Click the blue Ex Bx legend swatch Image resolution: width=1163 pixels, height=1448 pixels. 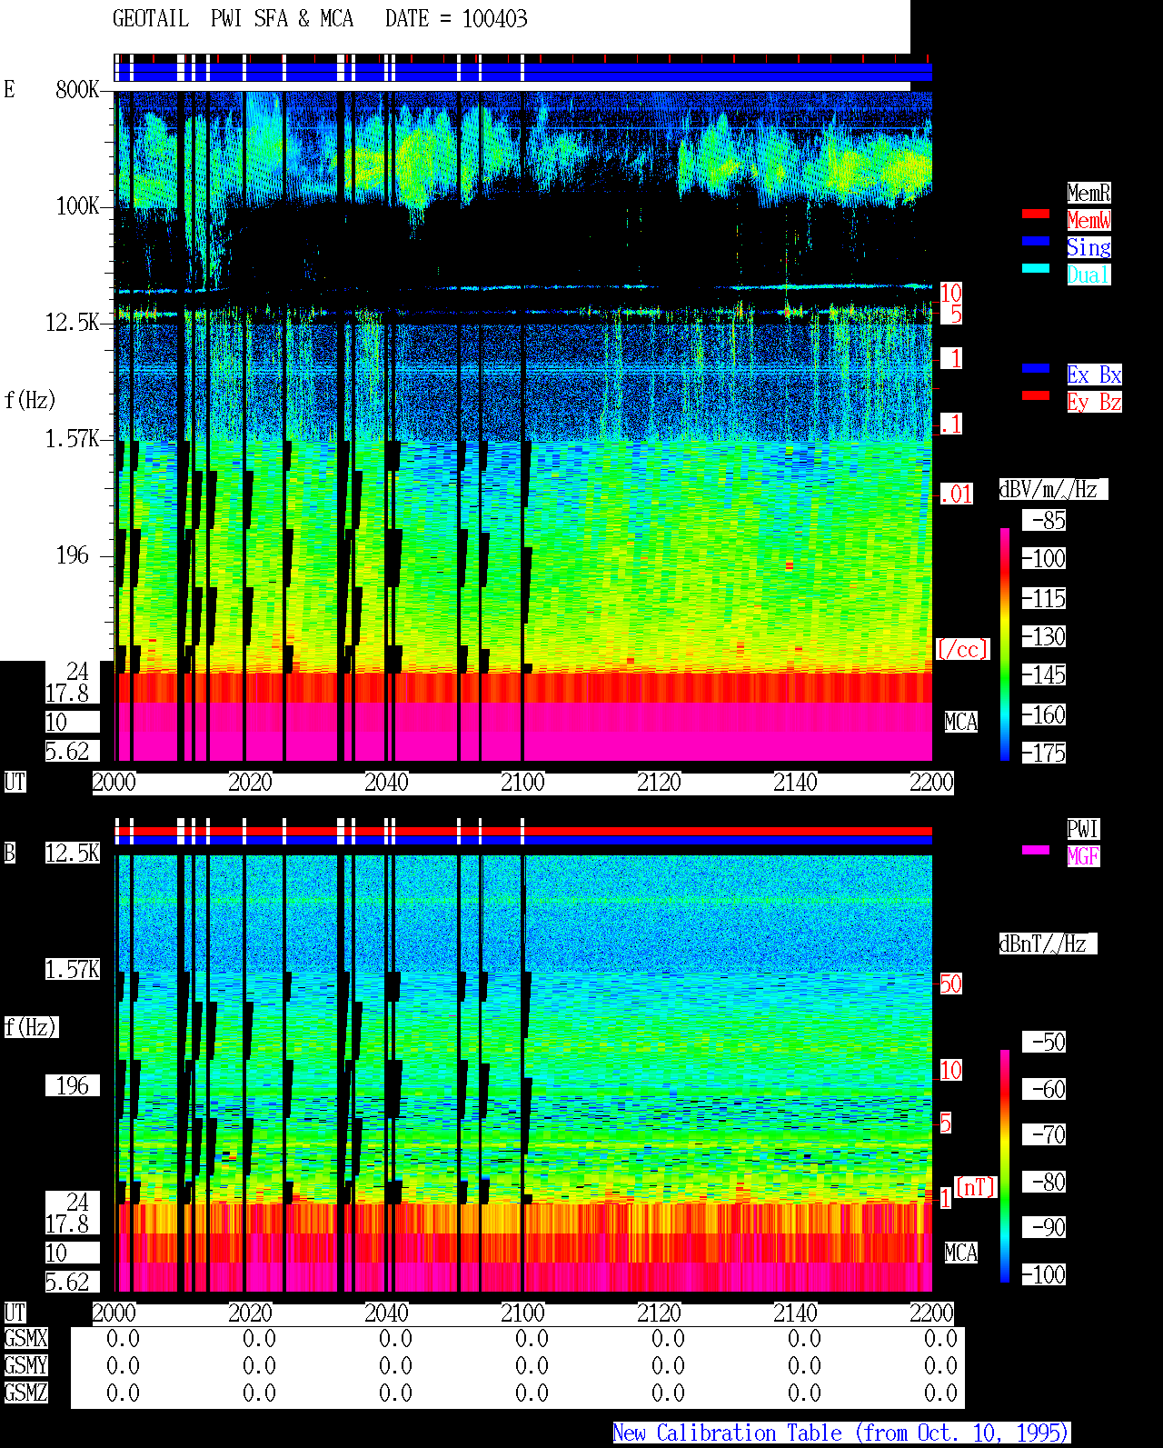(x=1036, y=368)
